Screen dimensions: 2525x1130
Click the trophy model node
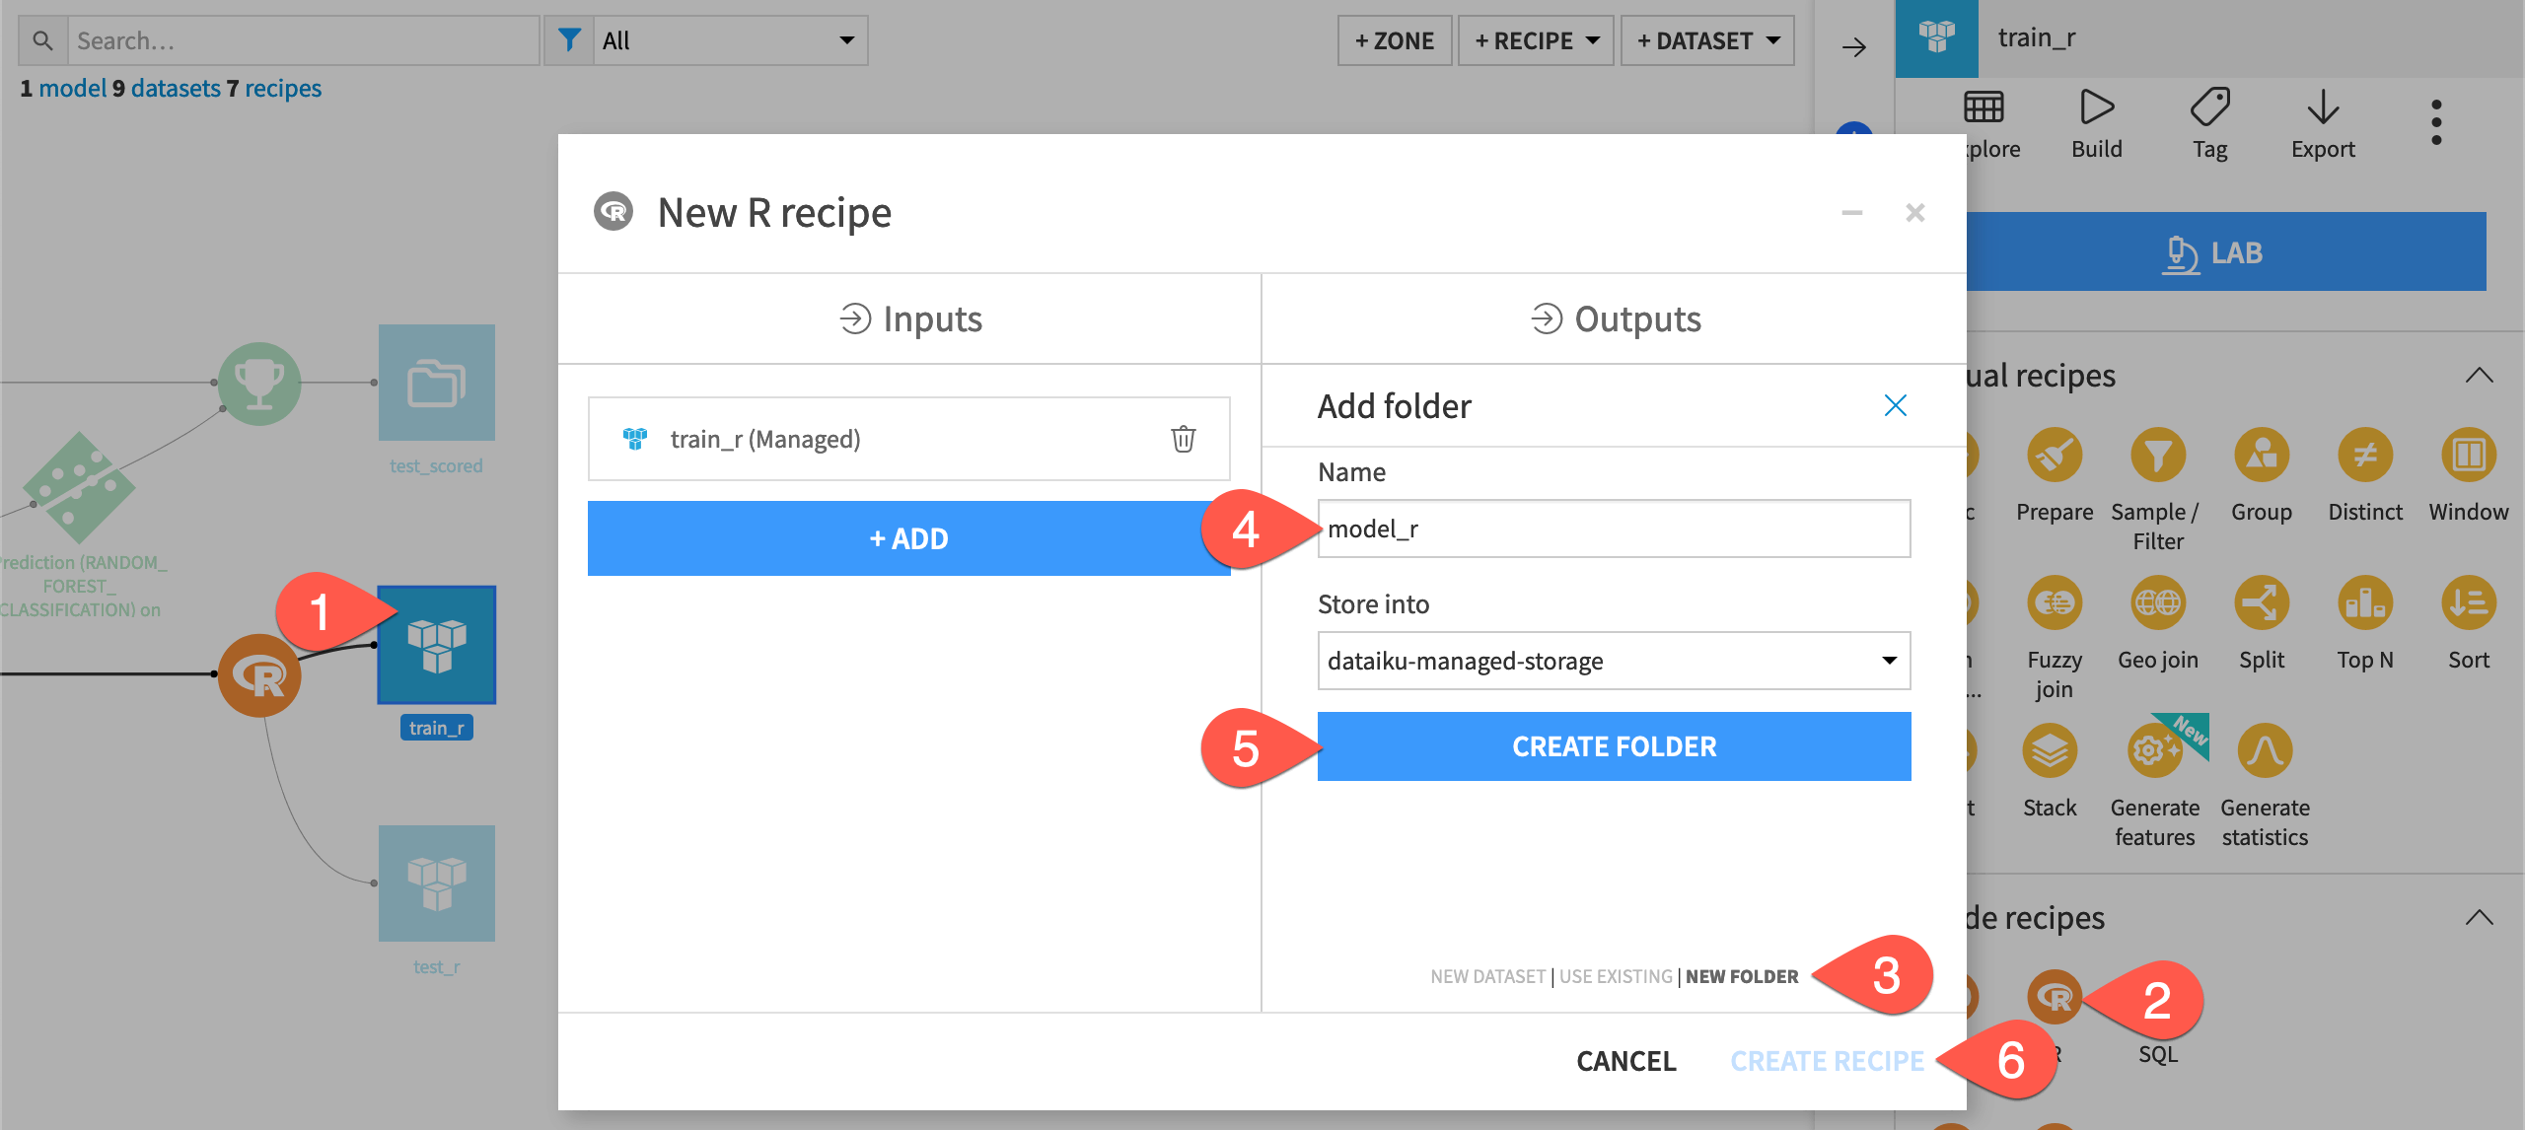(x=259, y=384)
